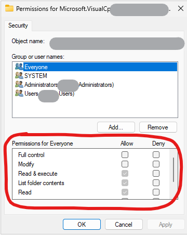Toggle the Allow checkbox for Read
This screenshot has width=187, height=235.
pos(125,192)
